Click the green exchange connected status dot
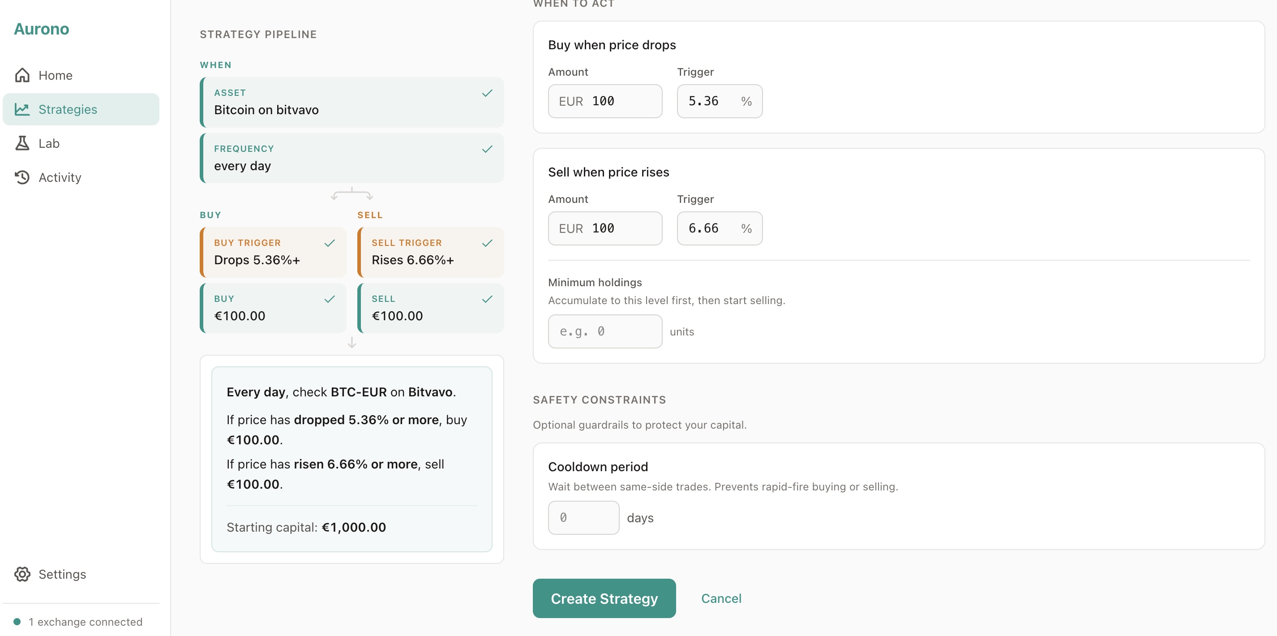Screen dimensions: 1277x636 pyautogui.click(x=18, y=621)
